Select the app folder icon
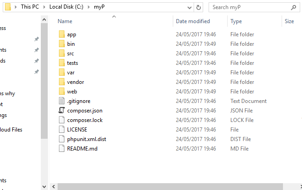This screenshot has width=302, height=190. 62,34
